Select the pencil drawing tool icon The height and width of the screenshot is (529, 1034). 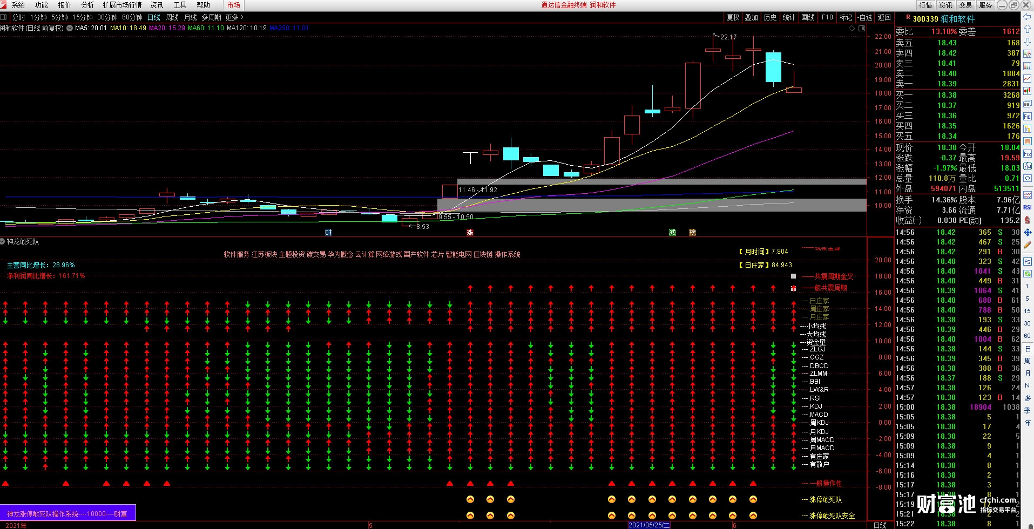pyautogui.click(x=1028, y=245)
